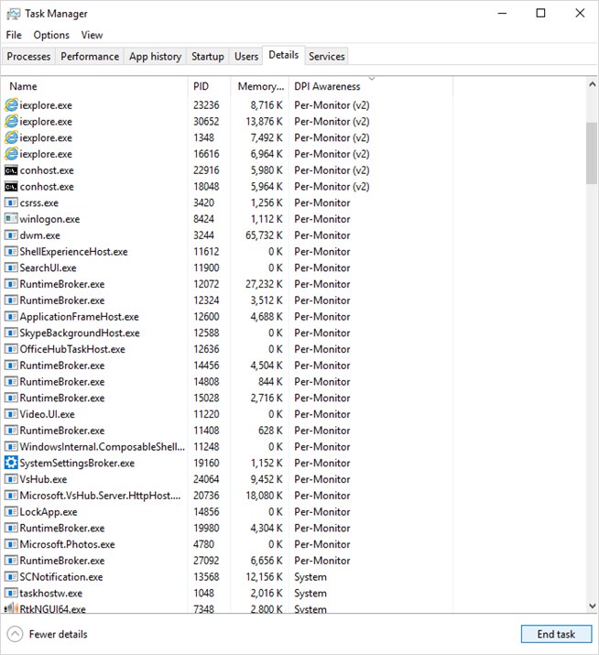Viewport: 599px width, 655px height.
Task: Select PID 12324 RuntimeBroker.exe row
Action: [x=228, y=300]
